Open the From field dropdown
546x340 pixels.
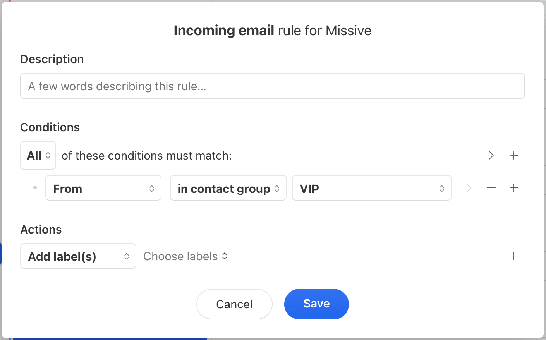[103, 188]
